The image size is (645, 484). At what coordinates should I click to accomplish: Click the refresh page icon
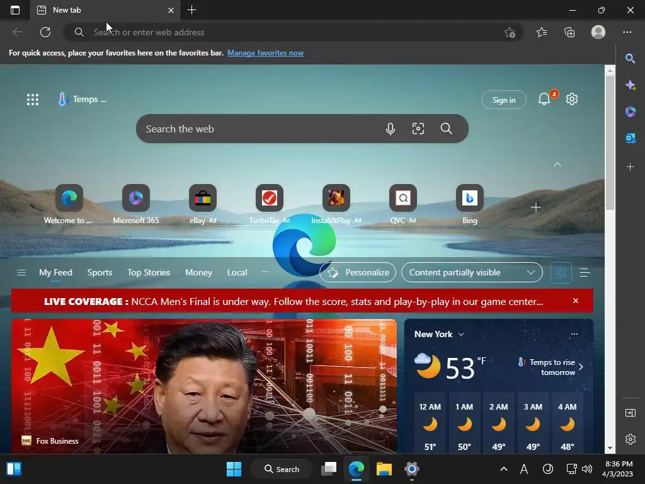pyautogui.click(x=45, y=32)
